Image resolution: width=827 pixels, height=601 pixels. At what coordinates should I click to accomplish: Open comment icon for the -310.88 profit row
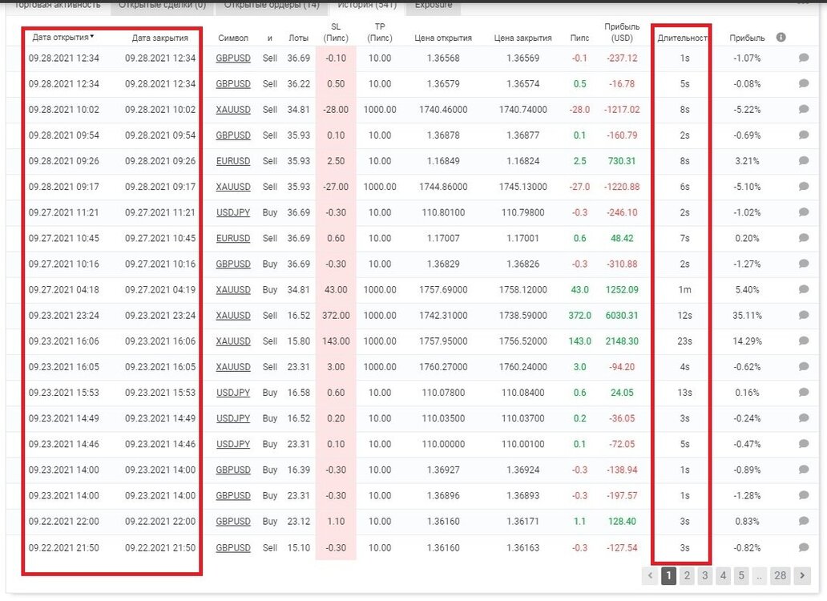pyautogui.click(x=804, y=264)
